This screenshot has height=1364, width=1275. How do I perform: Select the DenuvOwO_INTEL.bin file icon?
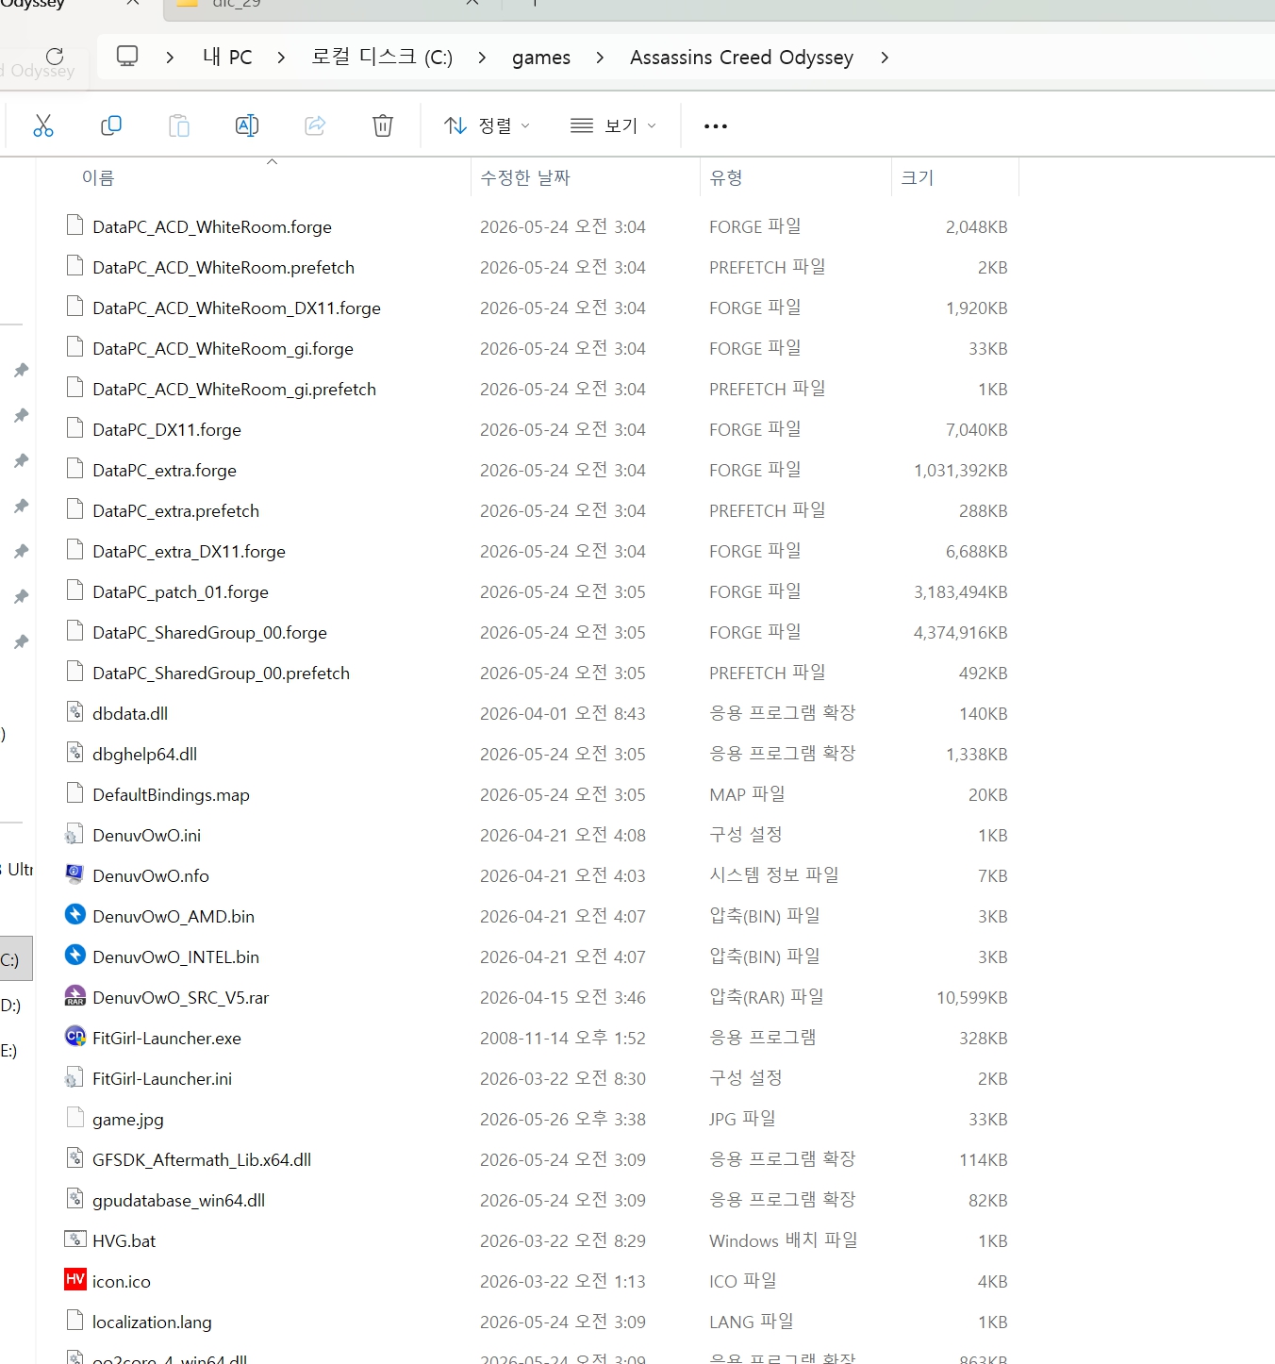[75, 956]
